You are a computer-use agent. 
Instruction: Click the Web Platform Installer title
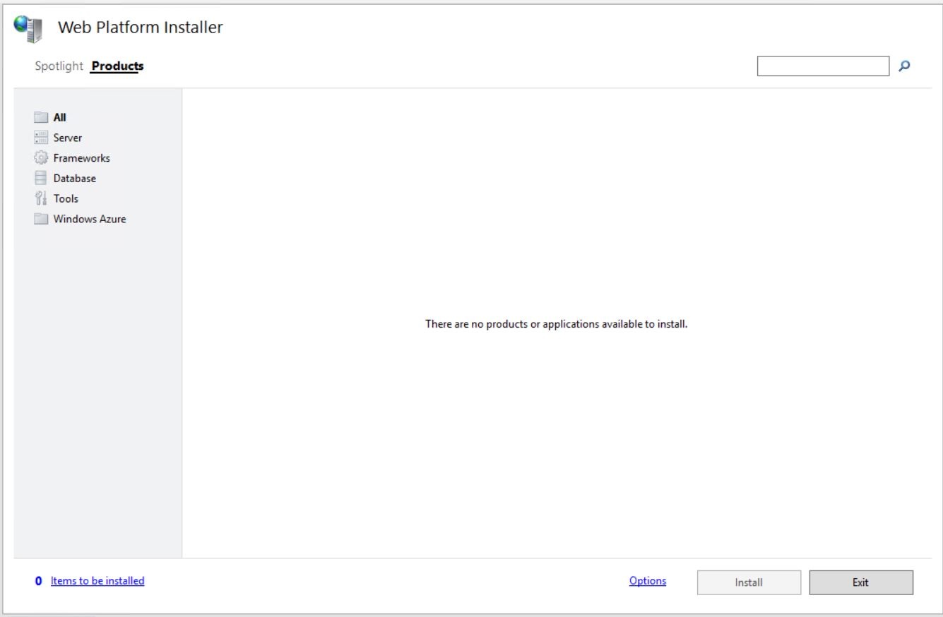coord(140,28)
